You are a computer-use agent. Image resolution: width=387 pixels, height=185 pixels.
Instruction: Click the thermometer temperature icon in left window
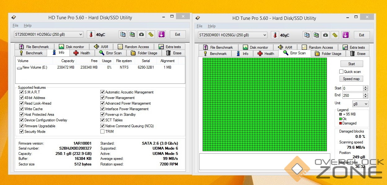pos(91,34)
